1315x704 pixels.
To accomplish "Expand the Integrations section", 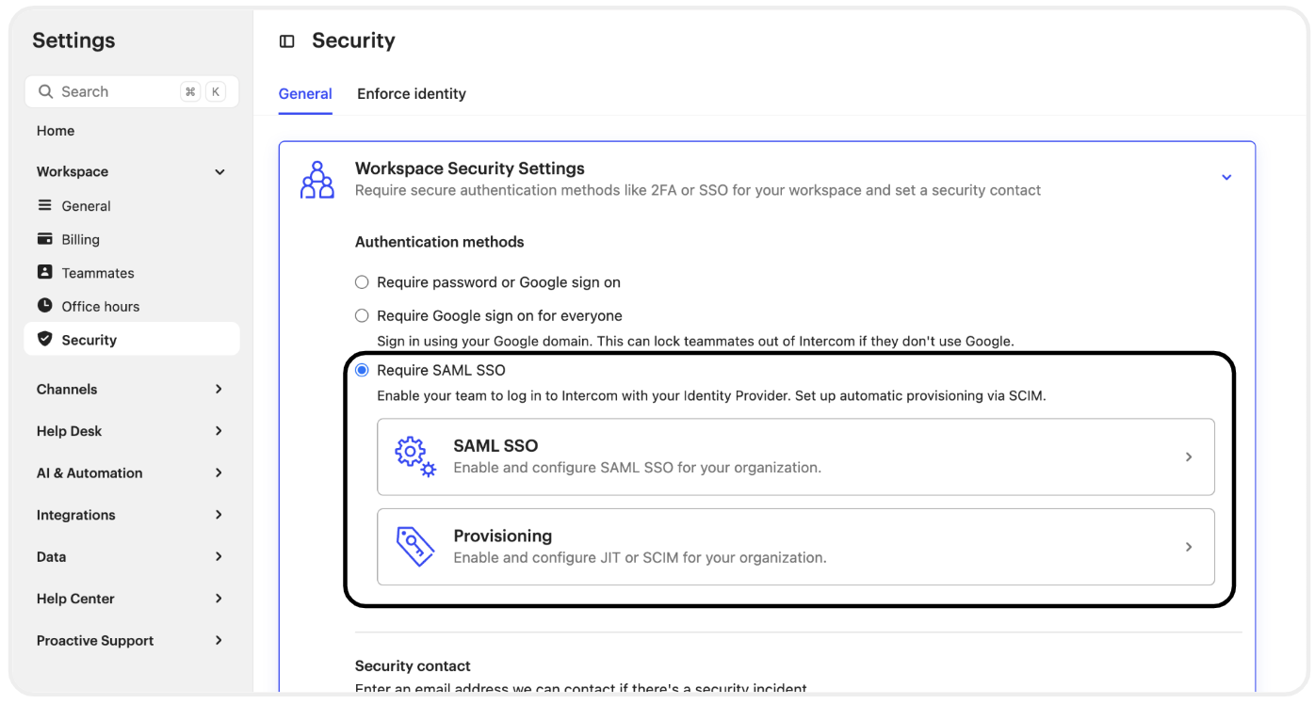I will coord(219,515).
